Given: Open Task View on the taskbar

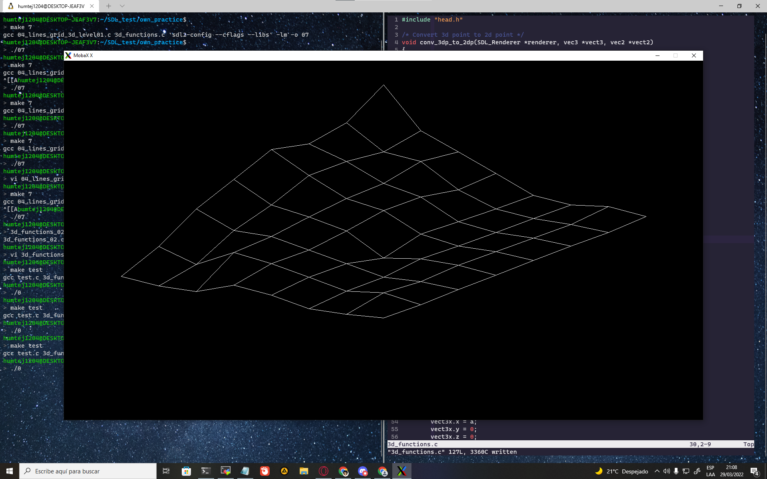Looking at the screenshot, I should point(166,471).
